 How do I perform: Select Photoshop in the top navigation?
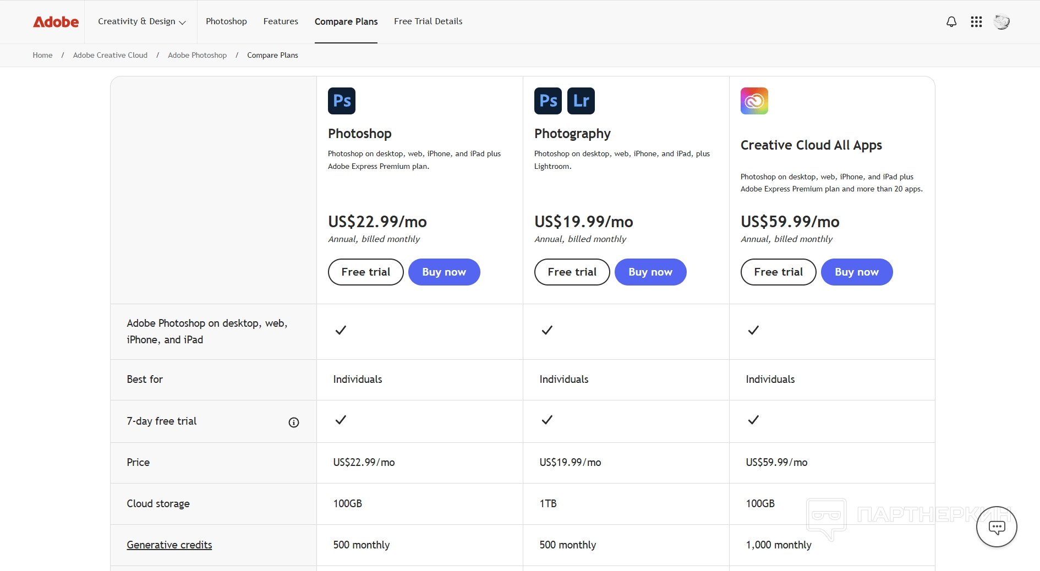[x=226, y=21]
